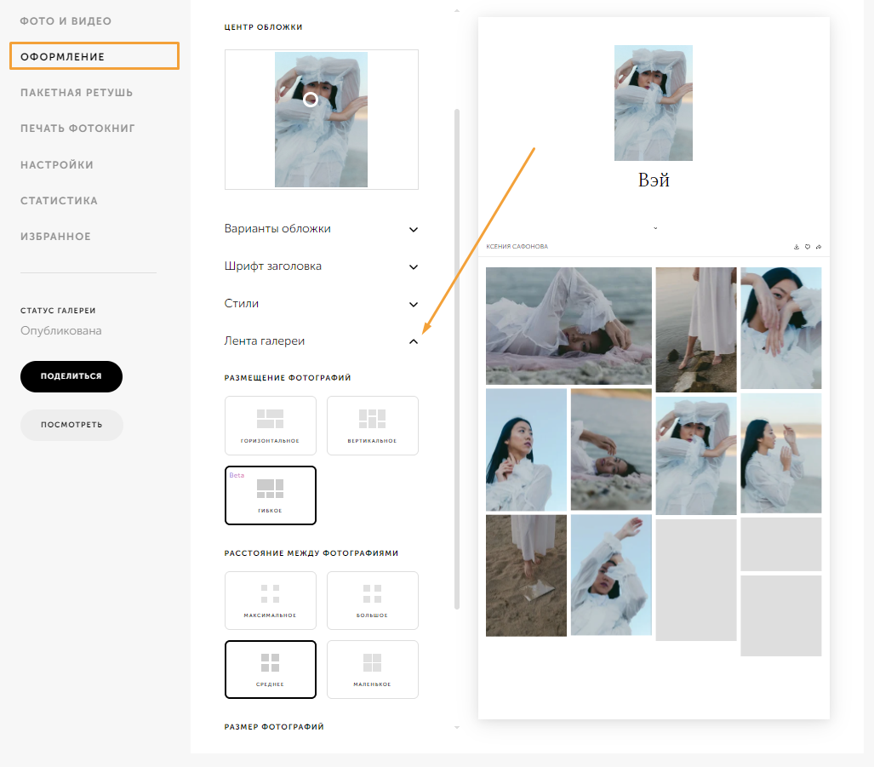Select the Горизонтальное photo layout
This screenshot has height=767, width=874.
[x=271, y=426]
